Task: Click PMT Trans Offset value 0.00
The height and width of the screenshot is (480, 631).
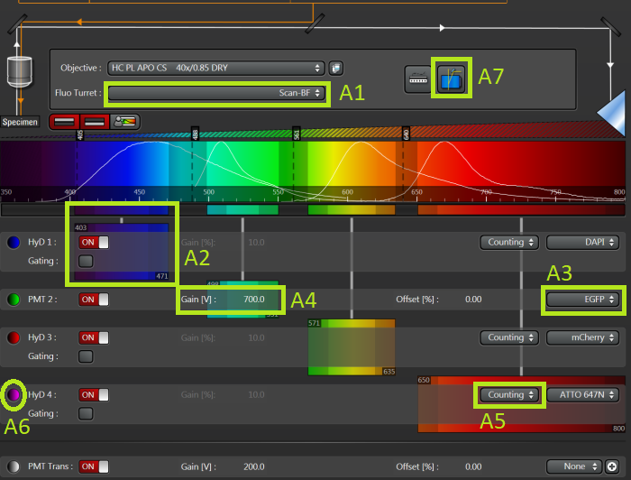Action: coord(473,466)
